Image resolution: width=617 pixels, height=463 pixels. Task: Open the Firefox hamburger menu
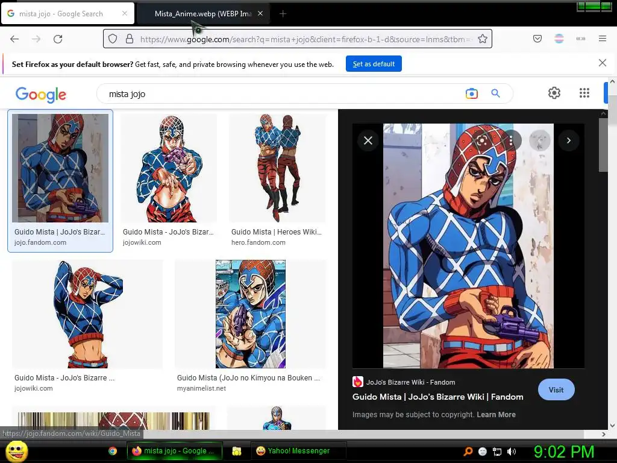coord(603,39)
